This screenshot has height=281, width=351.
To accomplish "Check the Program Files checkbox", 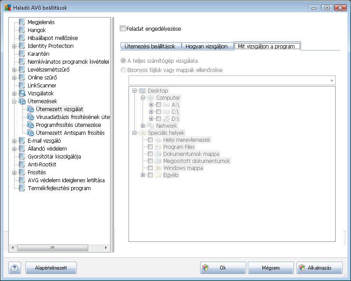I will [150, 147].
